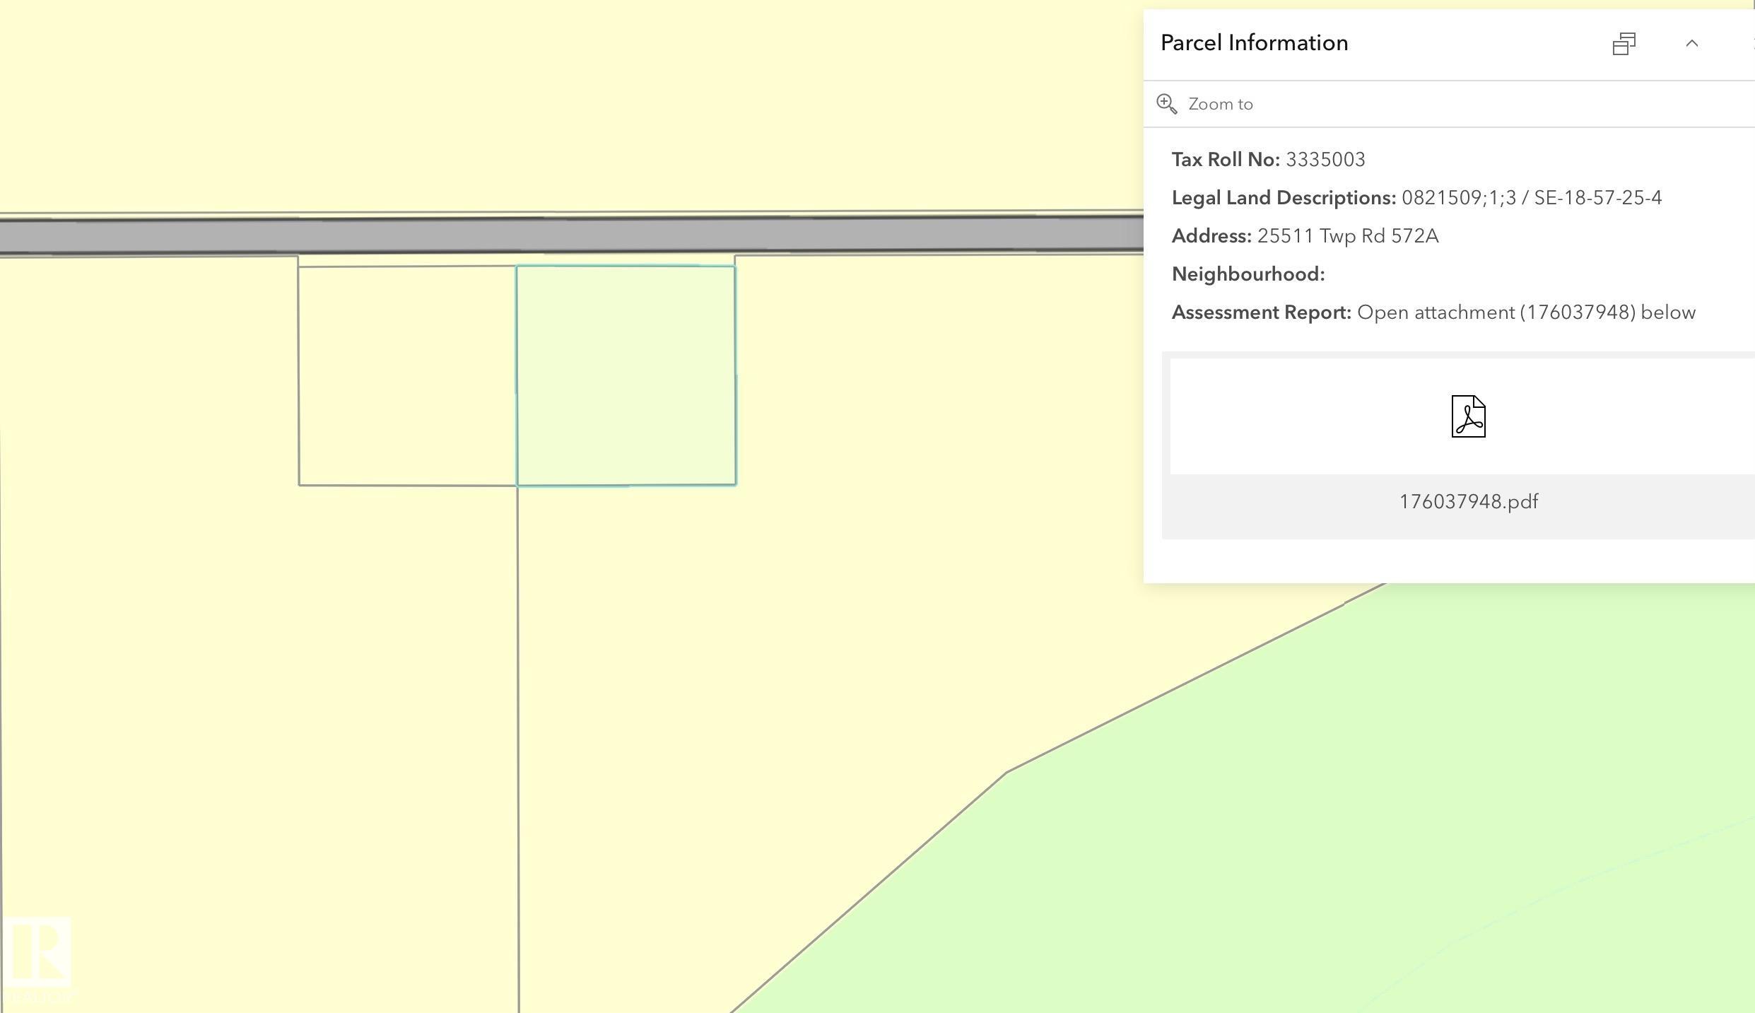Viewport: 1755px width, 1013px height.
Task: Click the tax roll number 3335003
Action: 1325,160
